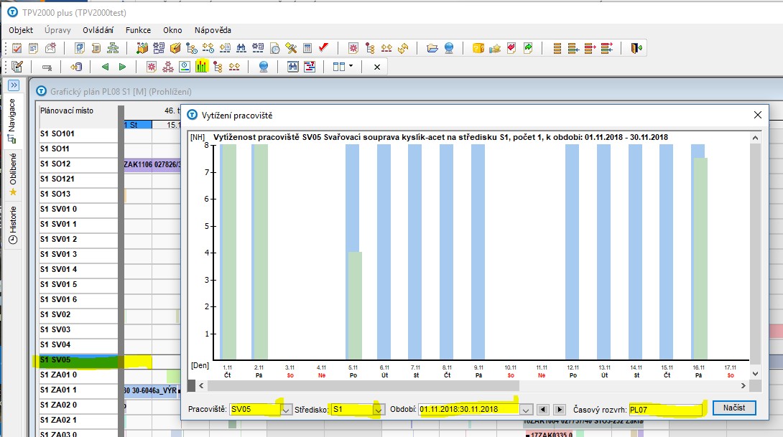Click the Období field 01.11.2018:30.11.2018
This screenshot has width=783, height=437.
[x=469, y=410]
